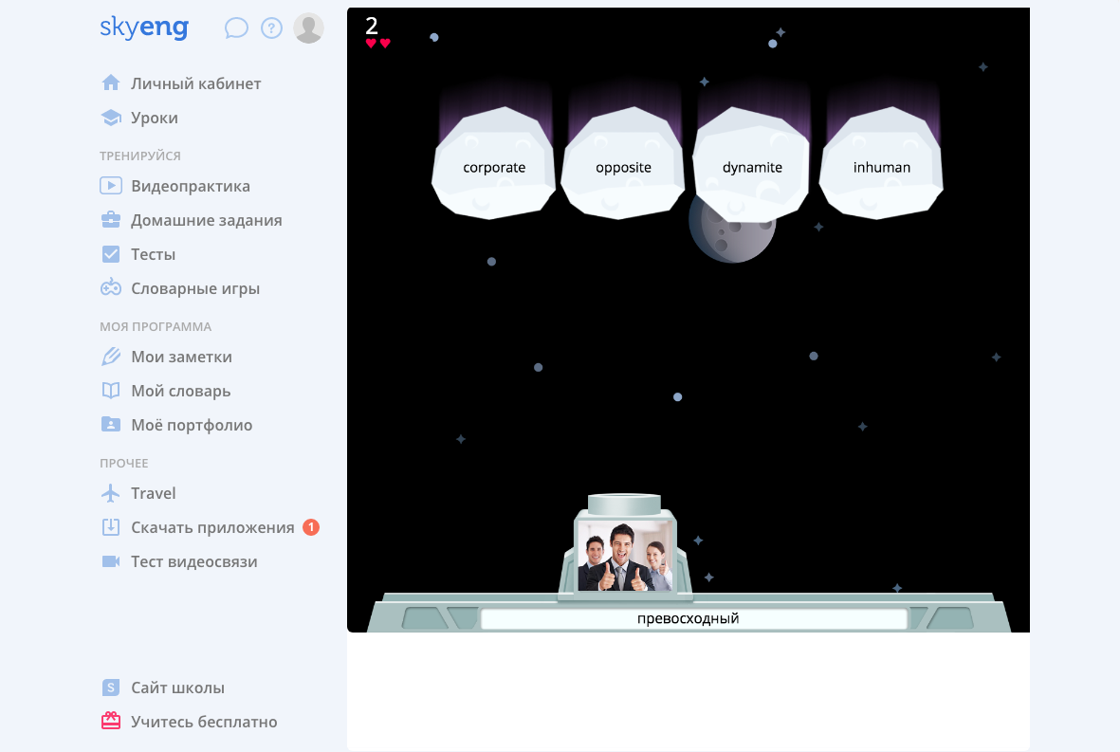This screenshot has width=1120, height=752.
Task: Go to Уроки section
Action: tap(155, 118)
